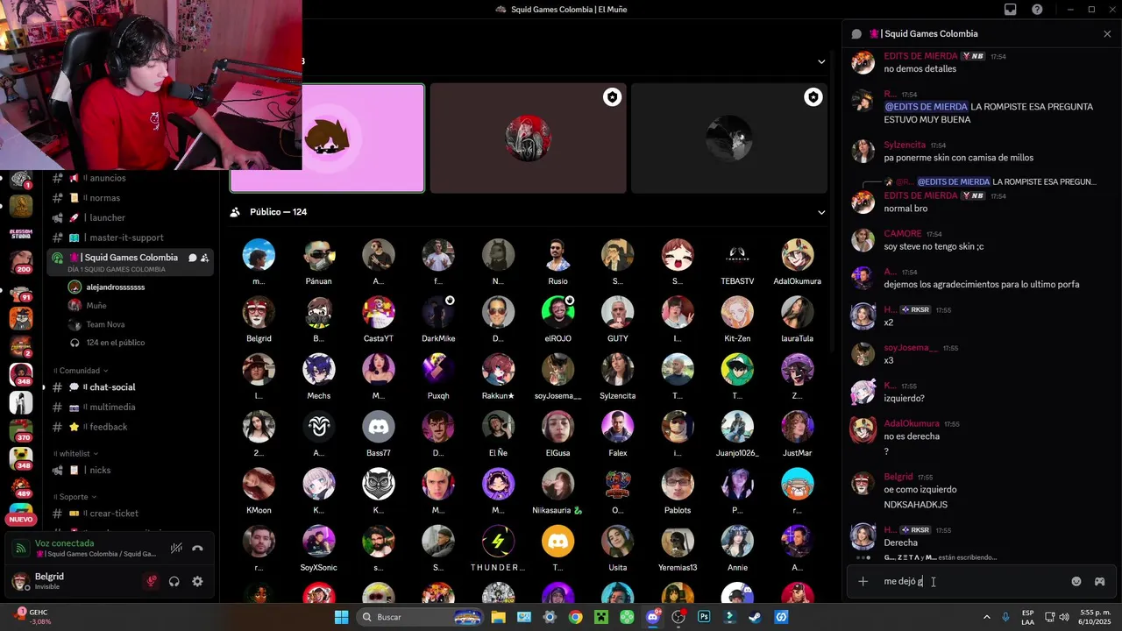Screen dimensions: 1122x631
Task: Click Sylzencita username in chat
Action: click(905, 145)
